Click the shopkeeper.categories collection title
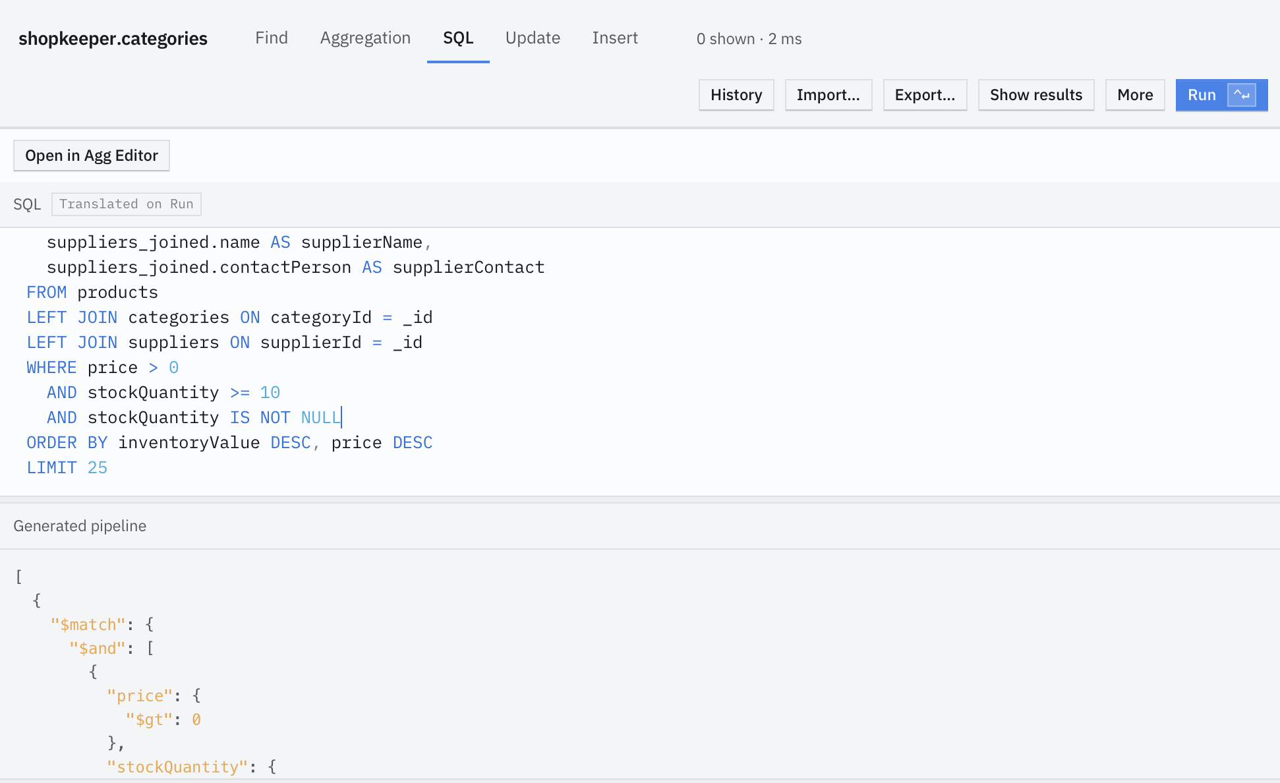The width and height of the screenshot is (1280, 783). pyautogui.click(x=113, y=39)
